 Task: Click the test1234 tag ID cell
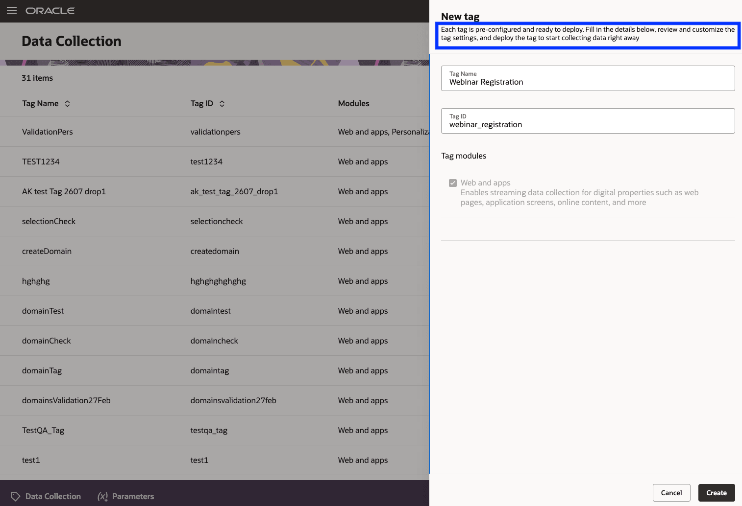click(x=206, y=161)
